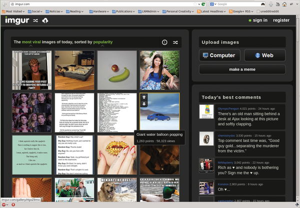Click the browser home icon

(x=284, y=4)
